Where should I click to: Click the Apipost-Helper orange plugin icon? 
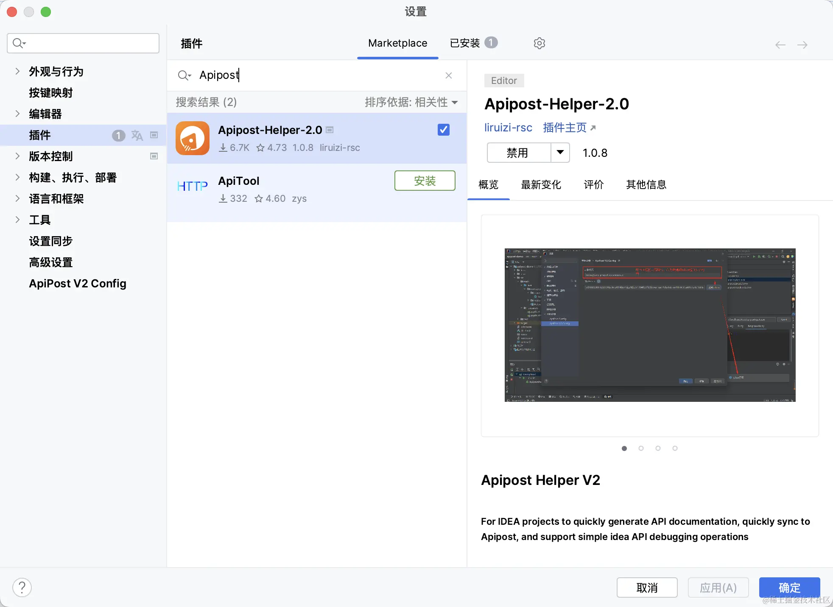193,138
